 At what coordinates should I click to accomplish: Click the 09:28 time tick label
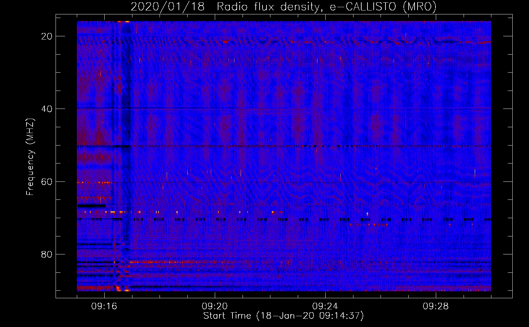(436, 306)
